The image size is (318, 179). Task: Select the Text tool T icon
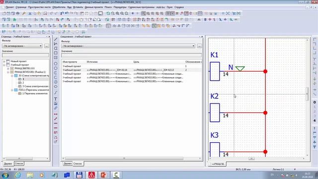(x=56, y=99)
